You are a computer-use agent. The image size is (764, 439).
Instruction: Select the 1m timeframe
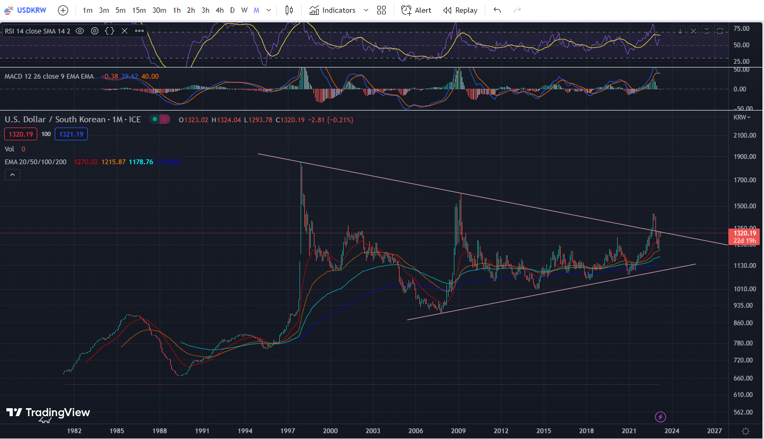(88, 10)
